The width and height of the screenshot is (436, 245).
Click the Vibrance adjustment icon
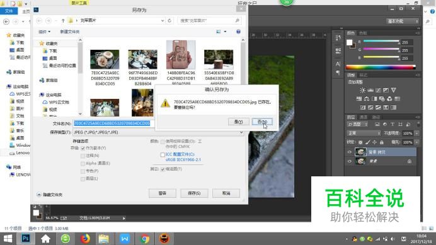(x=393, y=90)
